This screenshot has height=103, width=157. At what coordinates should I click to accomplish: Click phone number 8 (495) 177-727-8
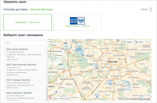12,59
